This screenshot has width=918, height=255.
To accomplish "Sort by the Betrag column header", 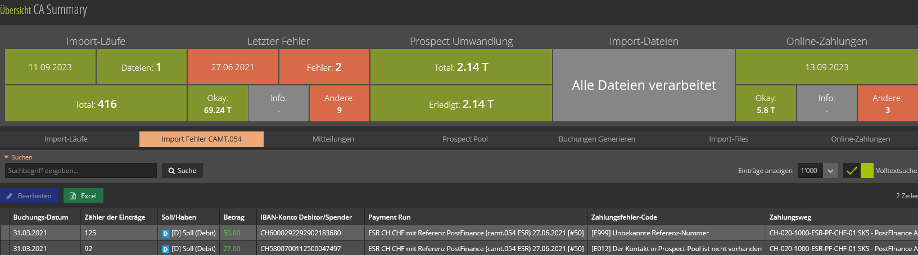I will tap(234, 217).
